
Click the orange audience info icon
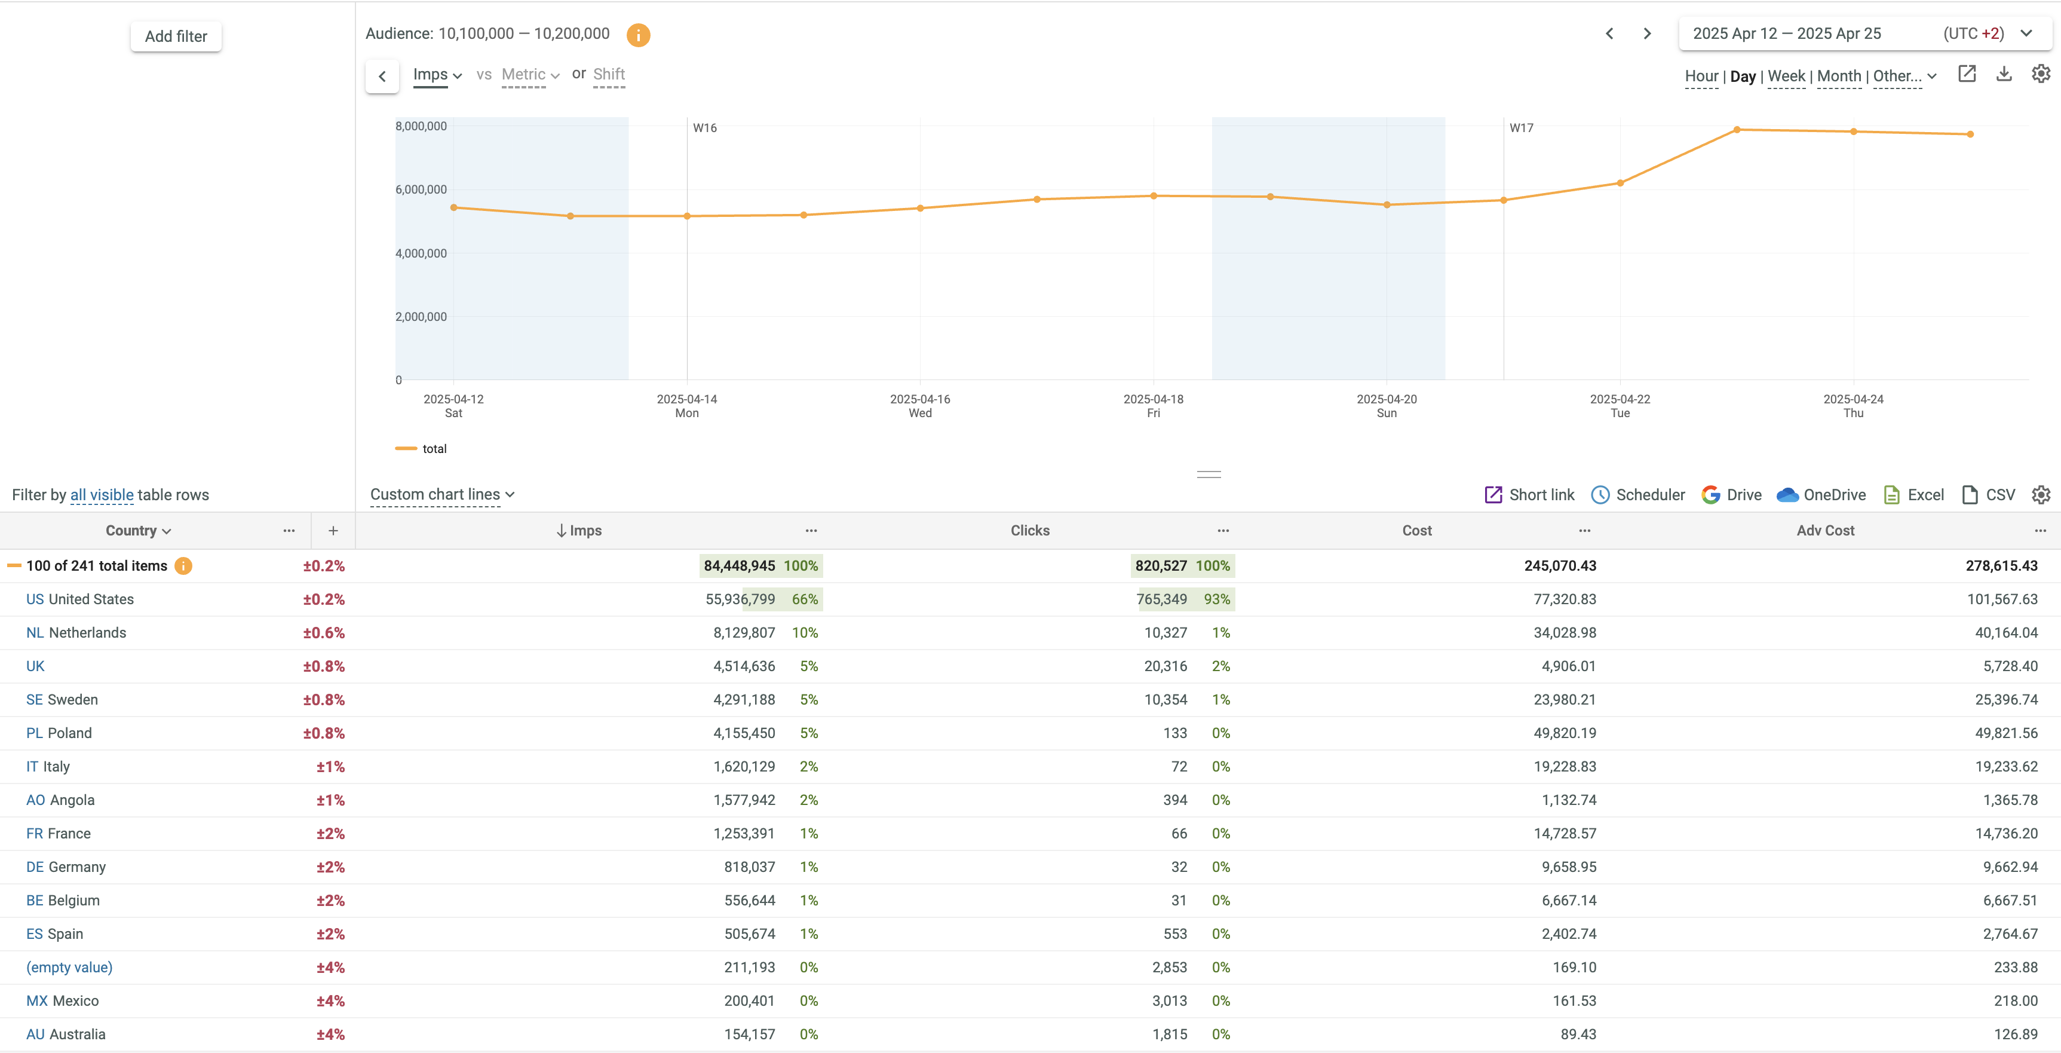point(637,35)
